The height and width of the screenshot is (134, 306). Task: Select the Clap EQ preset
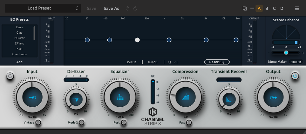[19, 33]
